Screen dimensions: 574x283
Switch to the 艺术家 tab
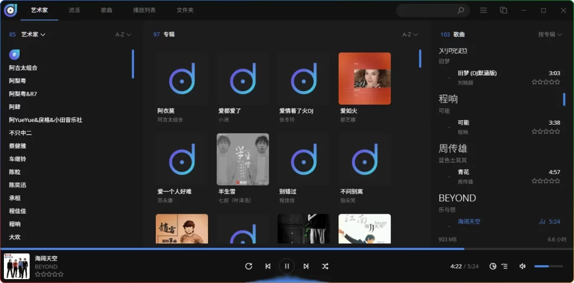click(x=40, y=10)
